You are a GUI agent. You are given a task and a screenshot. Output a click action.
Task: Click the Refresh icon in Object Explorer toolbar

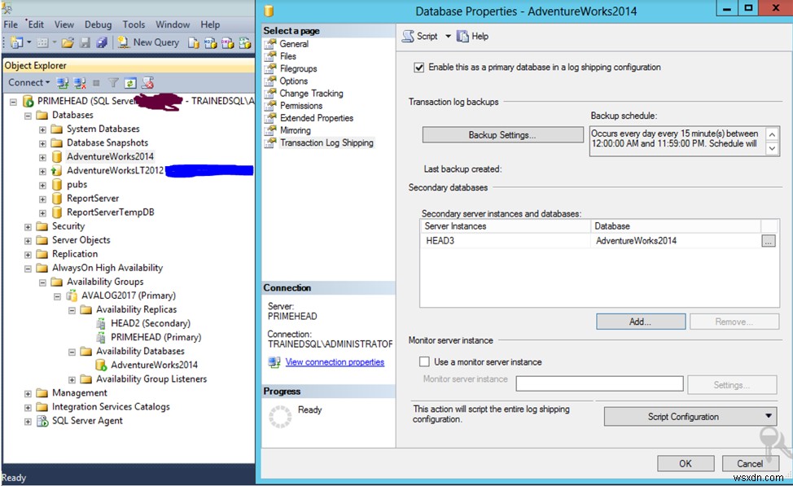click(x=129, y=81)
